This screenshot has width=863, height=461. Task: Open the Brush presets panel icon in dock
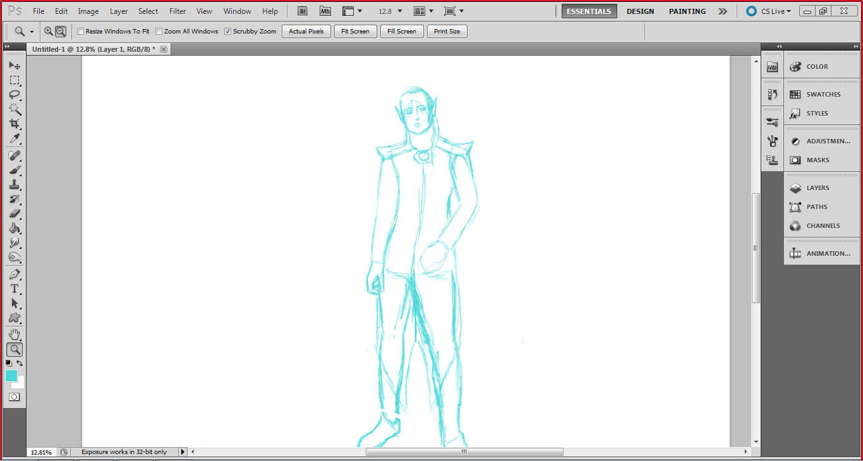click(772, 122)
